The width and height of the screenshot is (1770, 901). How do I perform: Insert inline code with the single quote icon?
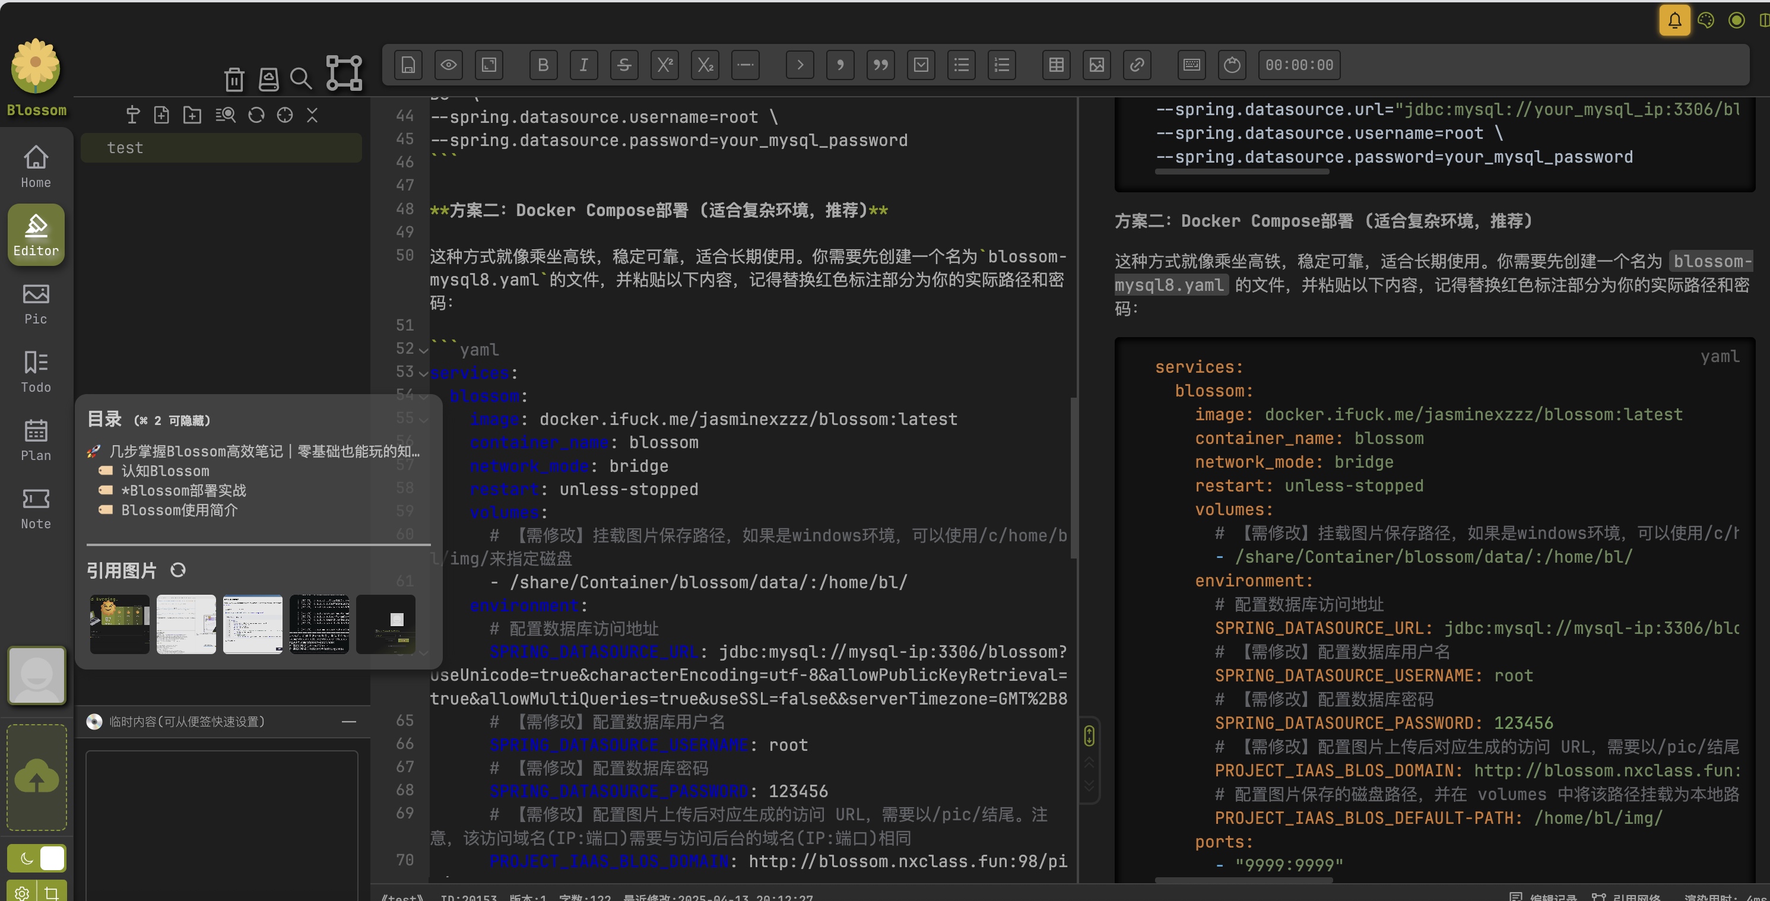pos(840,65)
